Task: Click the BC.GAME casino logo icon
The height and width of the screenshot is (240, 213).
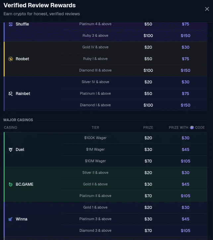Action: point(11,184)
